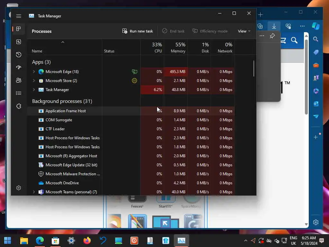This screenshot has height=247, width=329.
Task: Select Microsoft Edge Update (32 bit) process
Action: (x=131, y=165)
